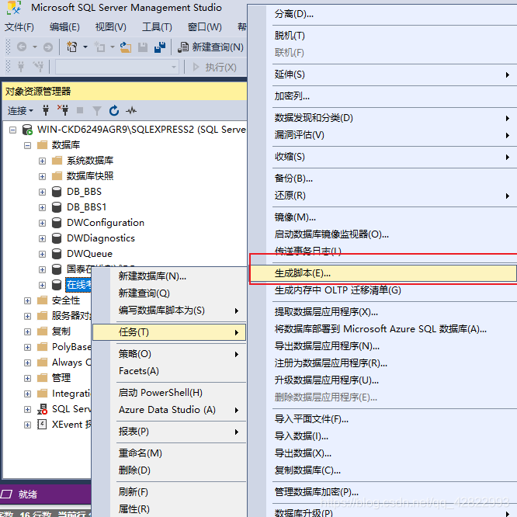Viewport: 517px width, 517px height.
Task: Choose 刷新(F) from context menu
Action: tap(168, 492)
